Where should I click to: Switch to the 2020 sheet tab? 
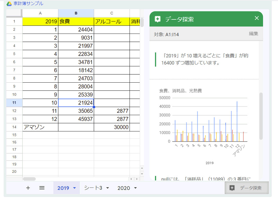[x=124, y=188]
